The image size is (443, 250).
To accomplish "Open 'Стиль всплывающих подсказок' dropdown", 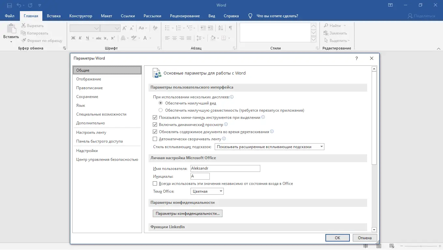I will pyautogui.click(x=270, y=147).
